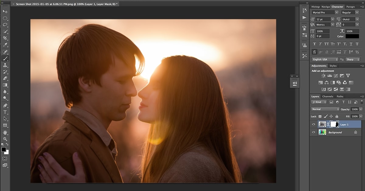
Task: Select the Hand tool
Action: tap(5, 132)
